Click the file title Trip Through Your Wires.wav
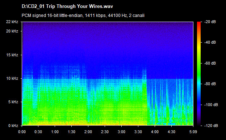Screen dimensions: 226x140 tap(67, 6)
